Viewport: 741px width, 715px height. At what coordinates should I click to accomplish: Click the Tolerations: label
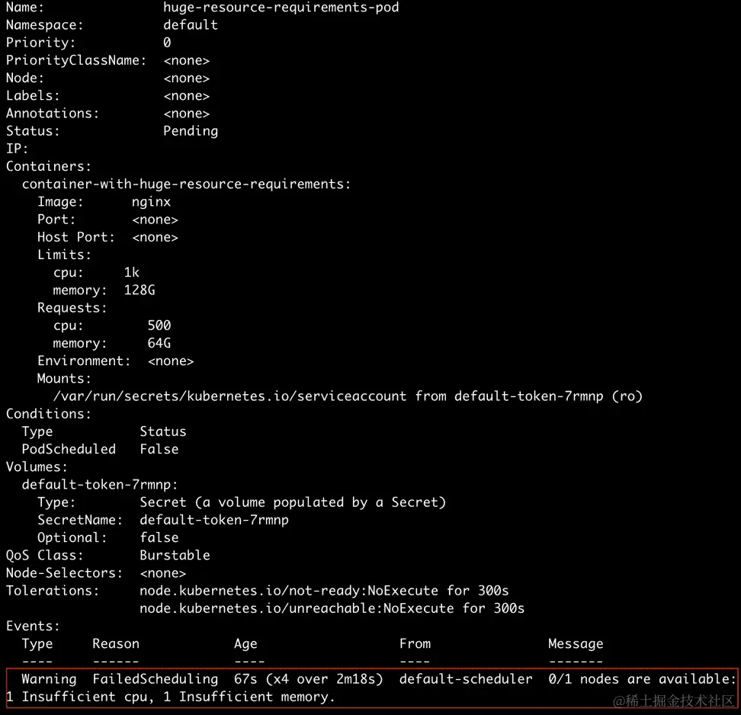point(53,591)
